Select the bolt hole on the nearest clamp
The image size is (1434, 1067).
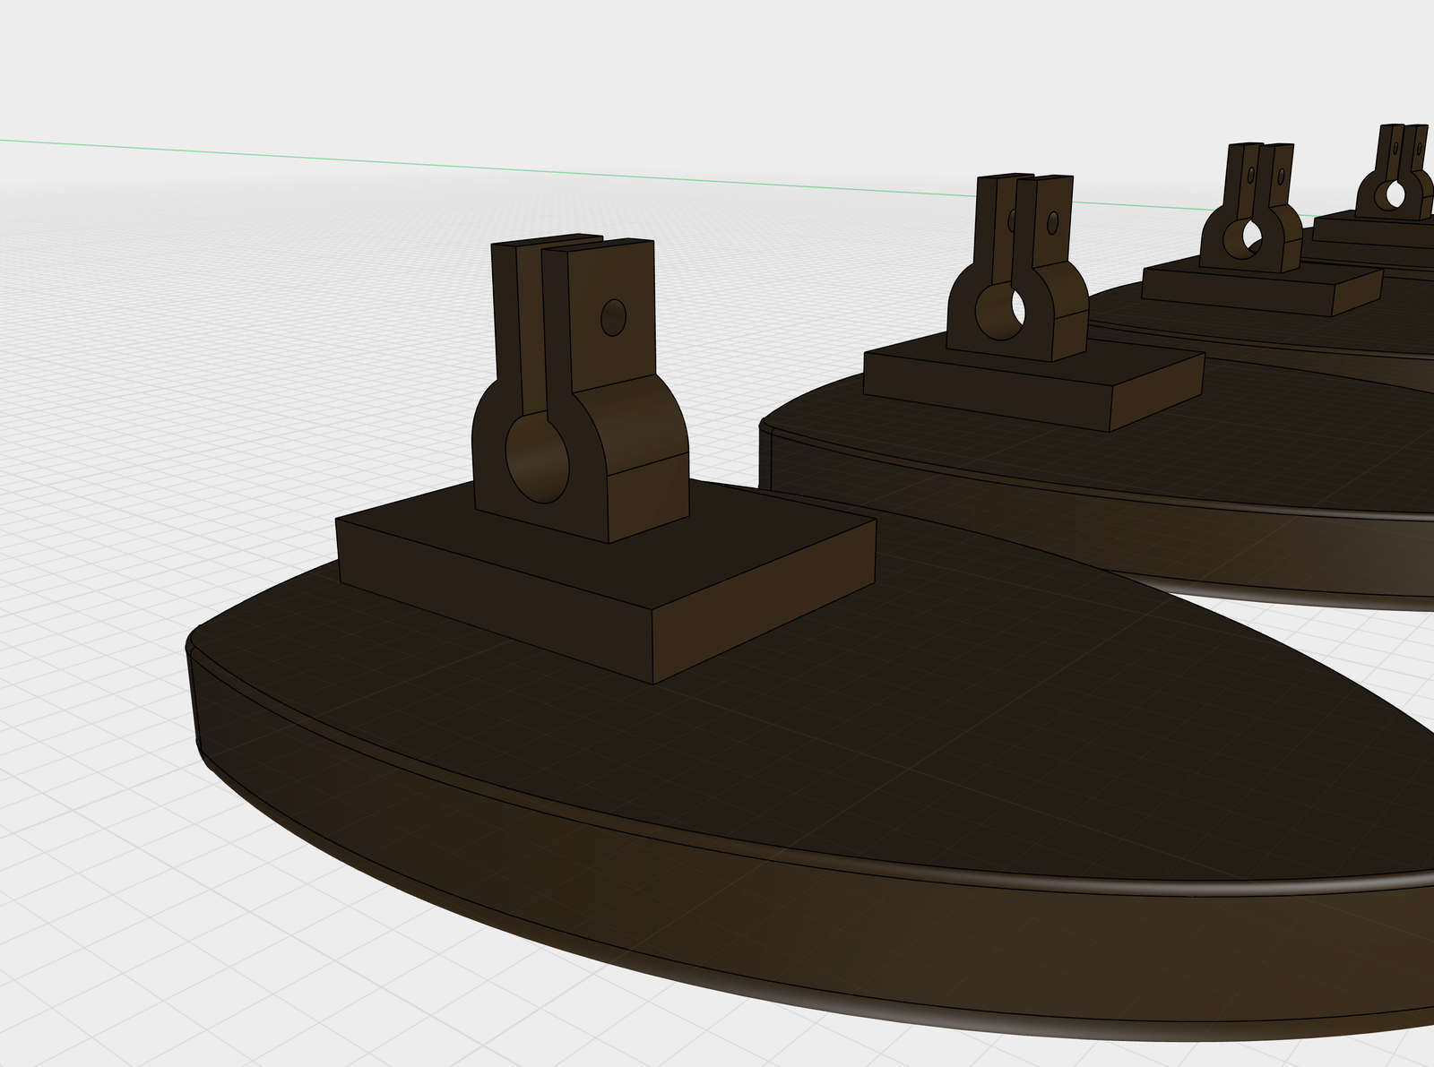click(x=613, y=317)
